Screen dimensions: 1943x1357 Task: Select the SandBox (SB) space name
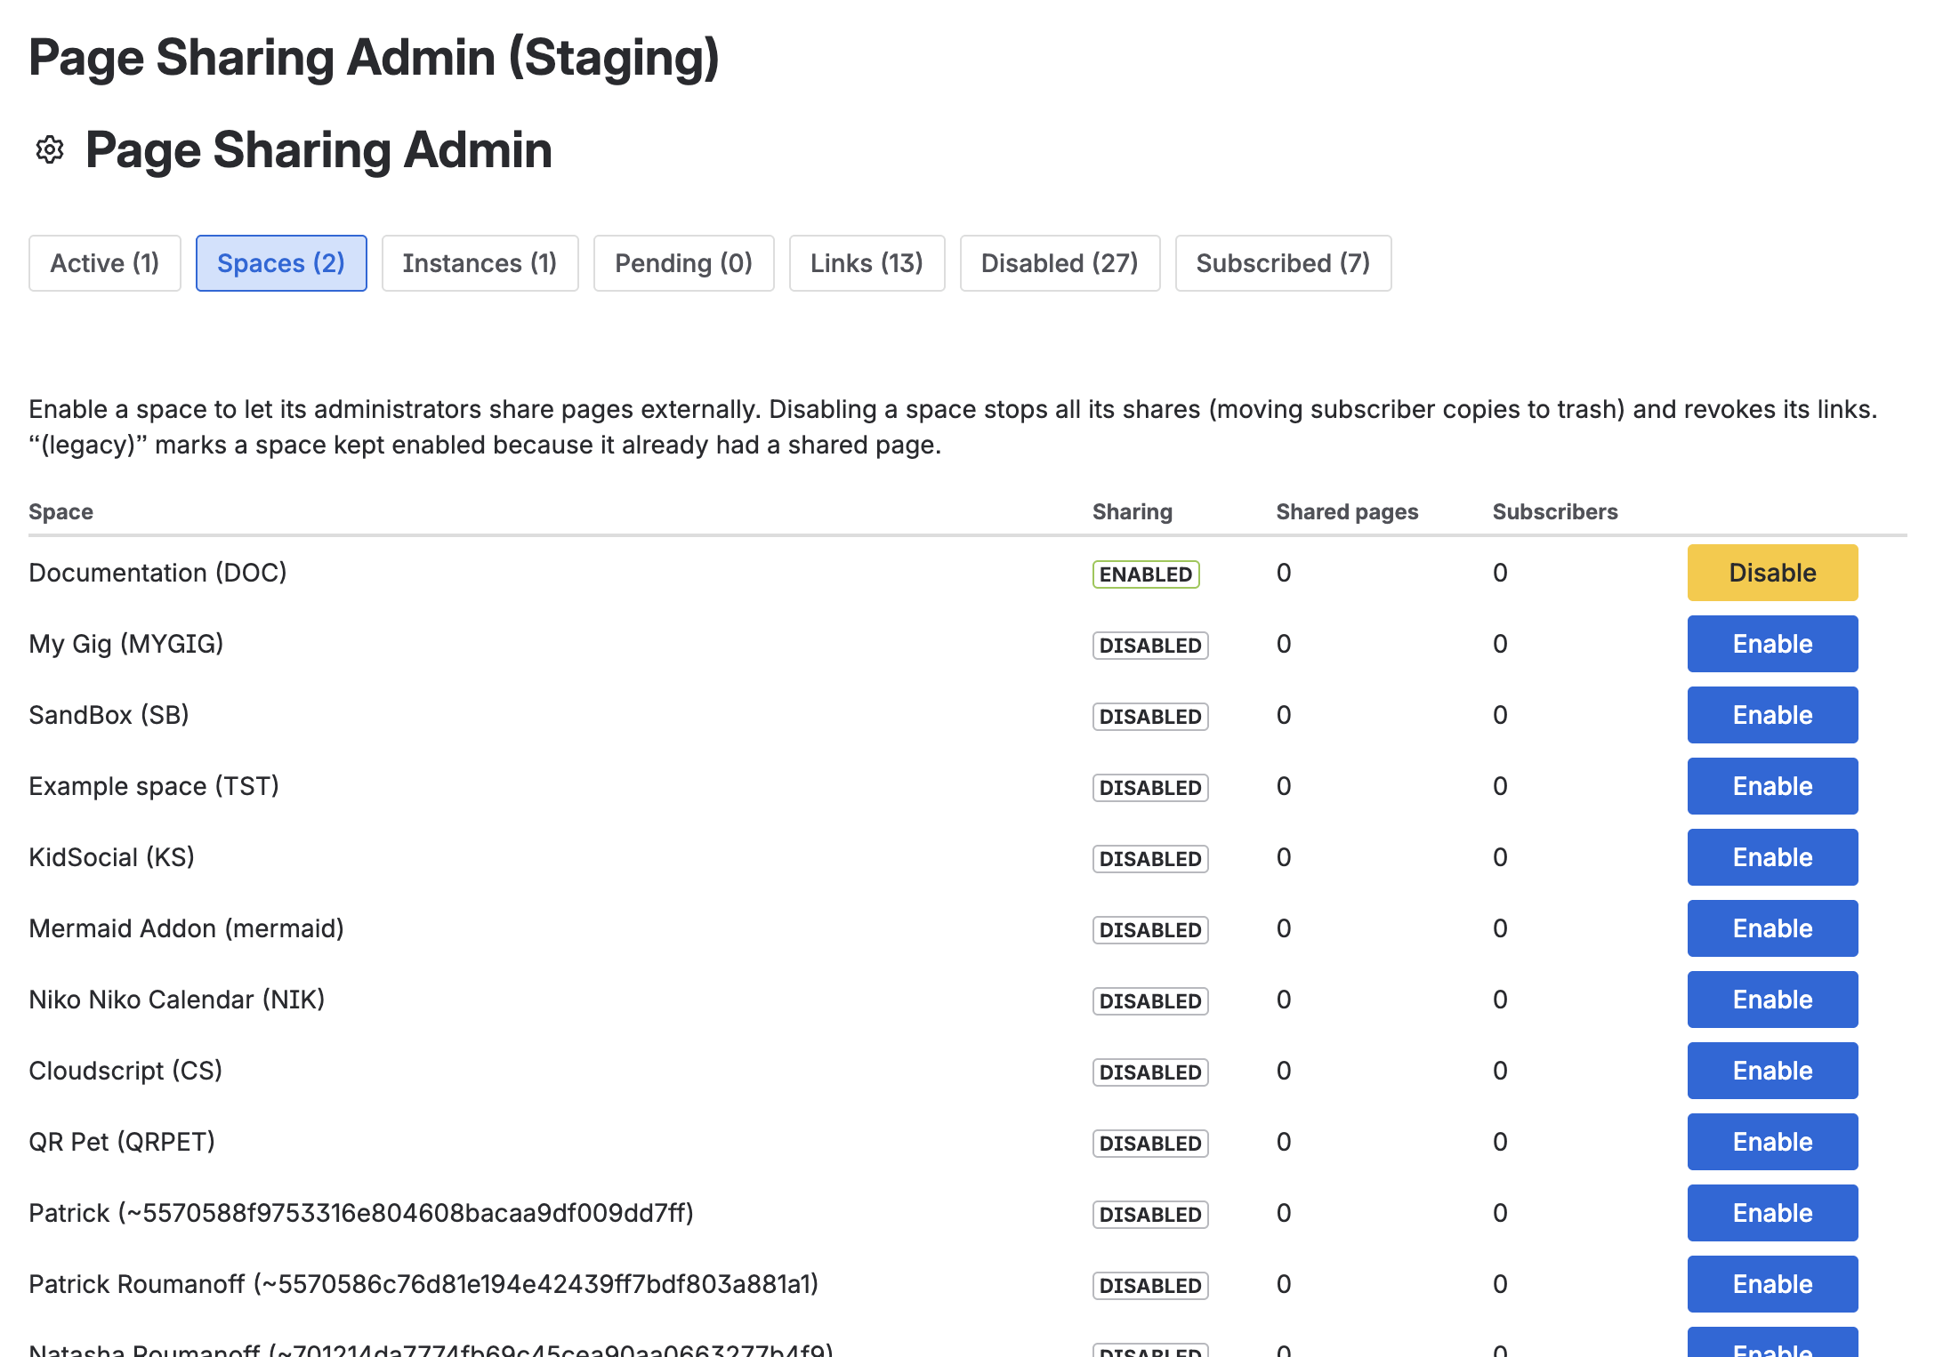click(x=109, y=715)
